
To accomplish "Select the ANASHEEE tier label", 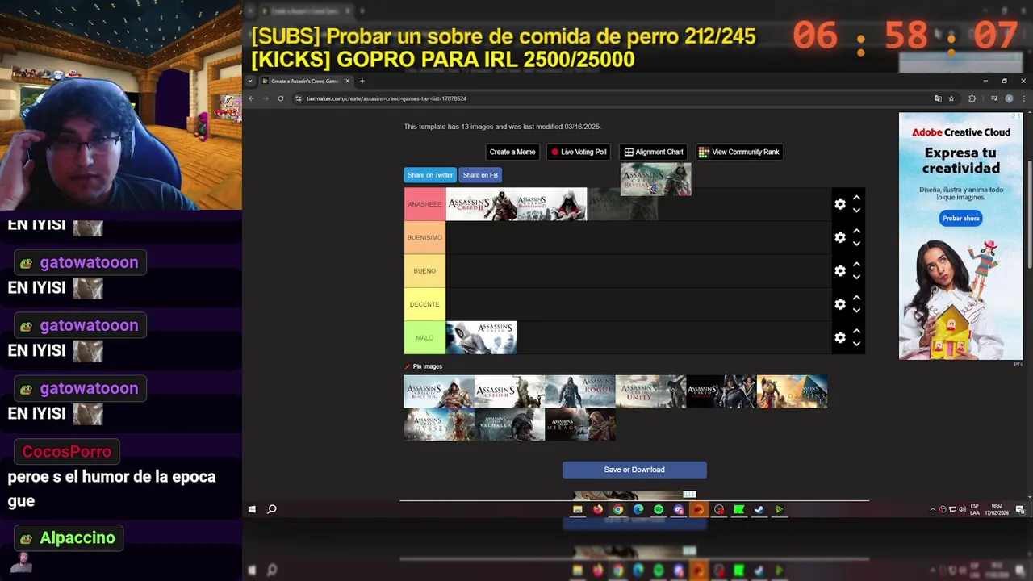I will click(424, 204).
